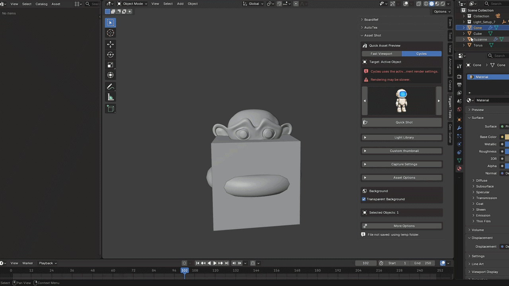Open the Physics properties tab
This screenshot has height=286, width=509.
click(459, 144)
